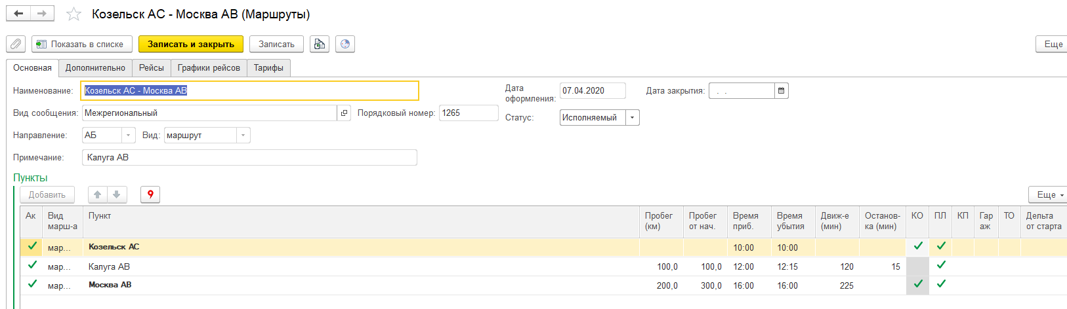This screenshot has height=309, width=1067.
Task: Click the paperclip attachments icon
Action: (16, 44)
